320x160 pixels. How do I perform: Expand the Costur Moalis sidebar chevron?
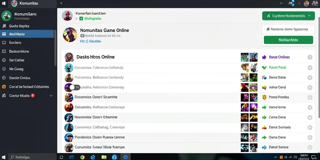pos(51,96)
